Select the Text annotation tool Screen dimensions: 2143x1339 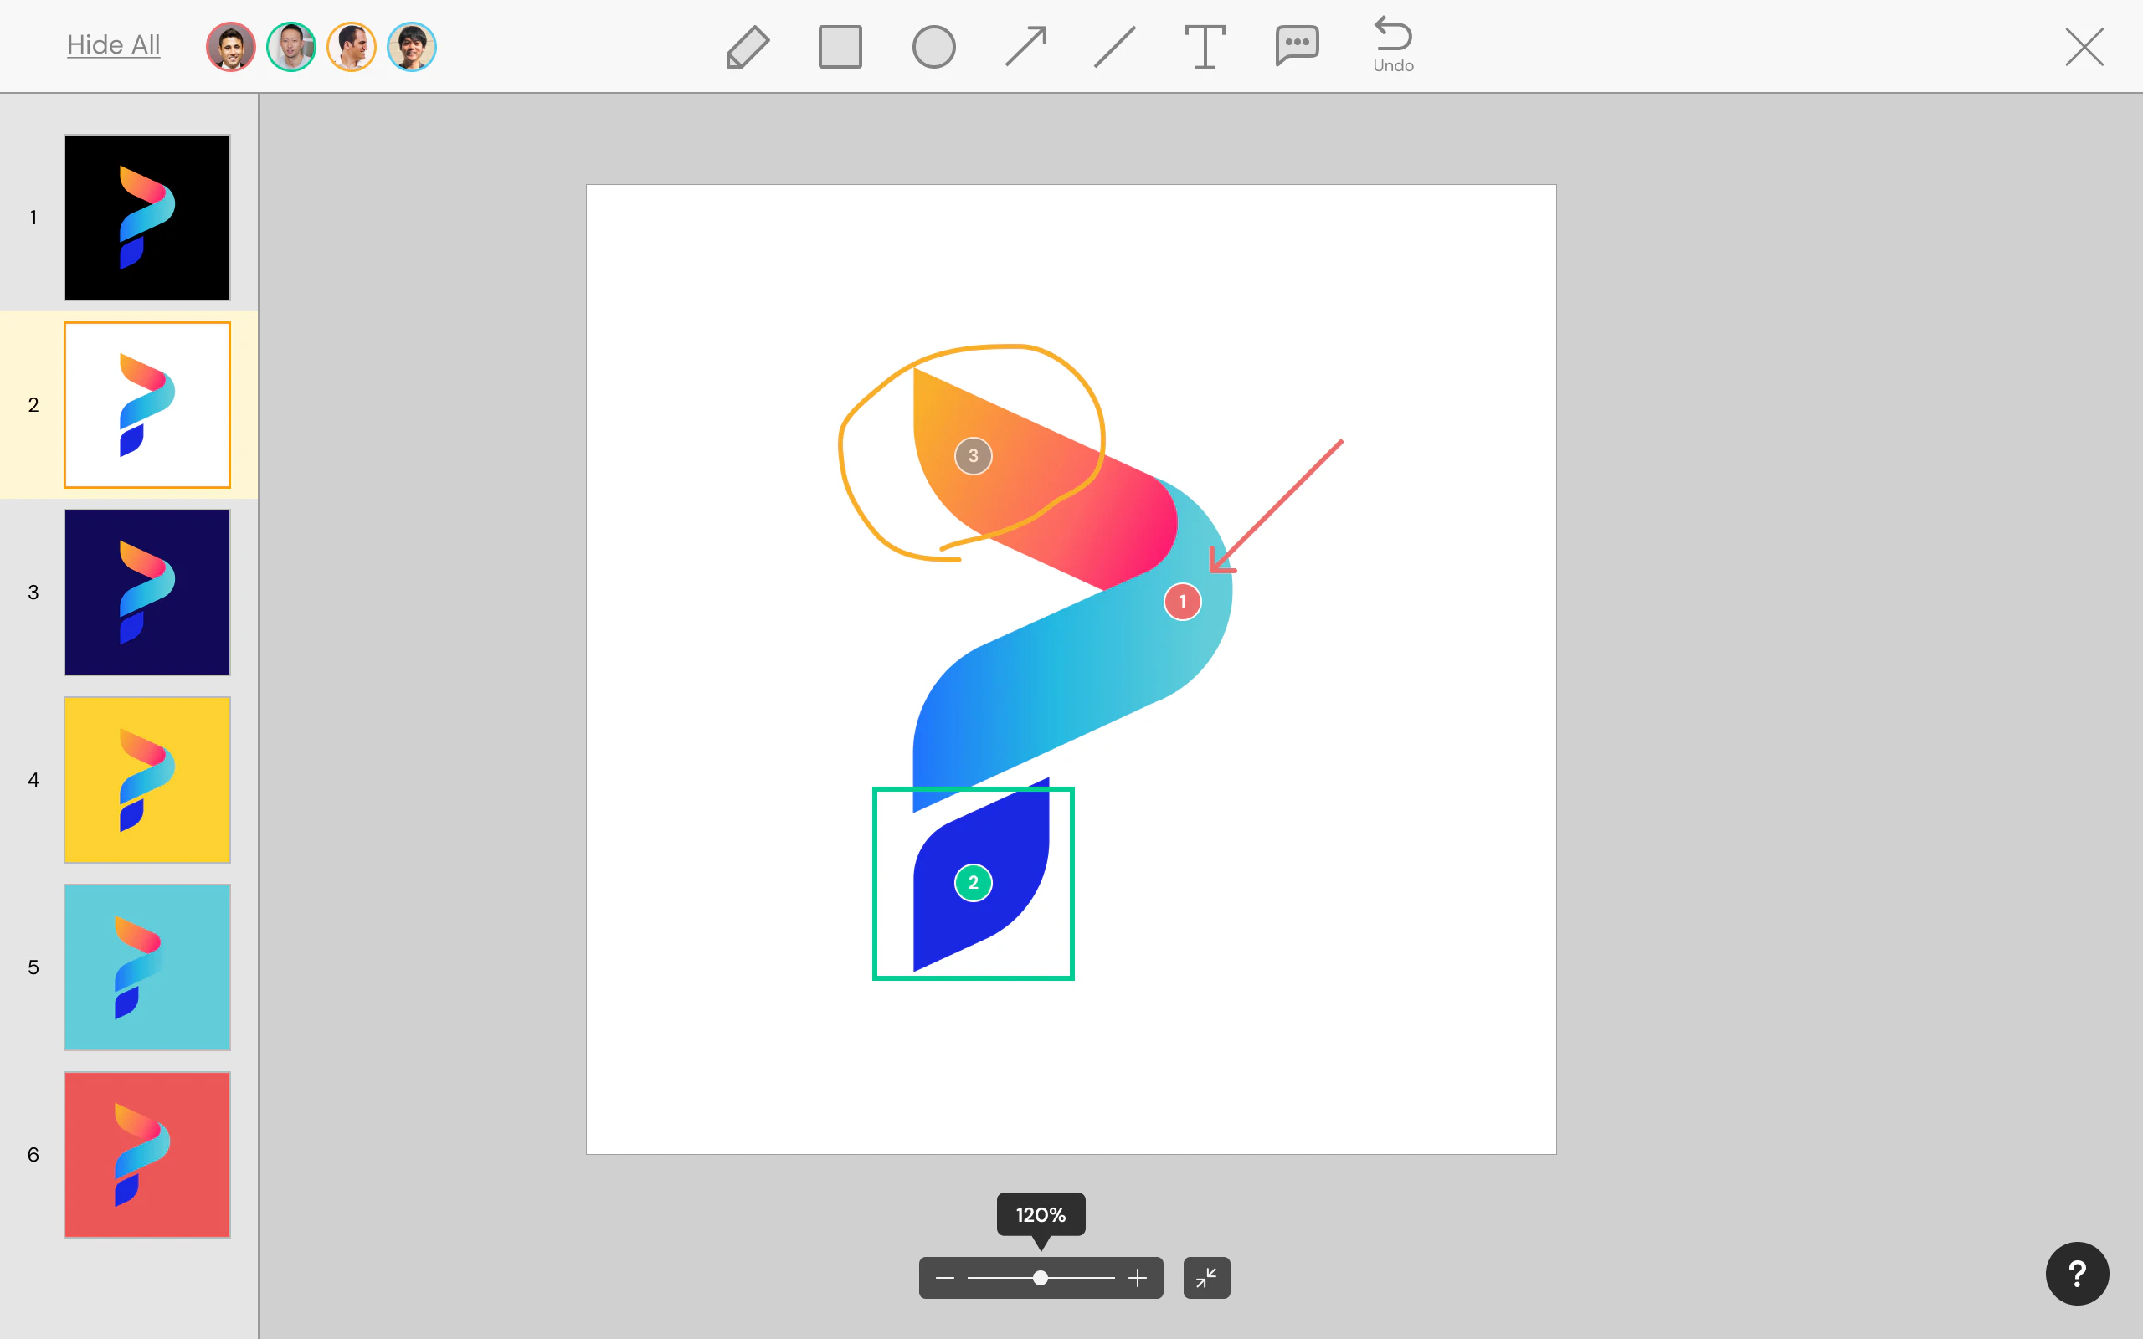pyautogui.click(x=1205, y=46)
